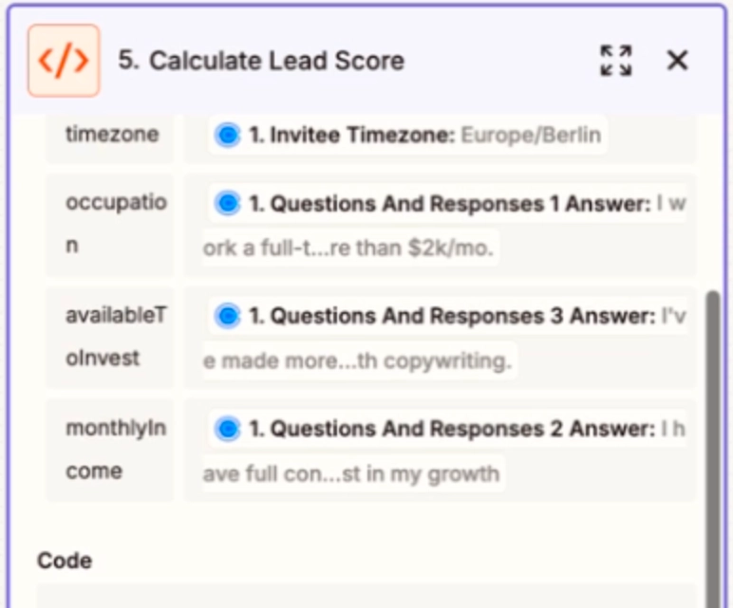Close the Calculate Lead Score panel
Viewport: 733px width, 608px height.
point(677,61)
